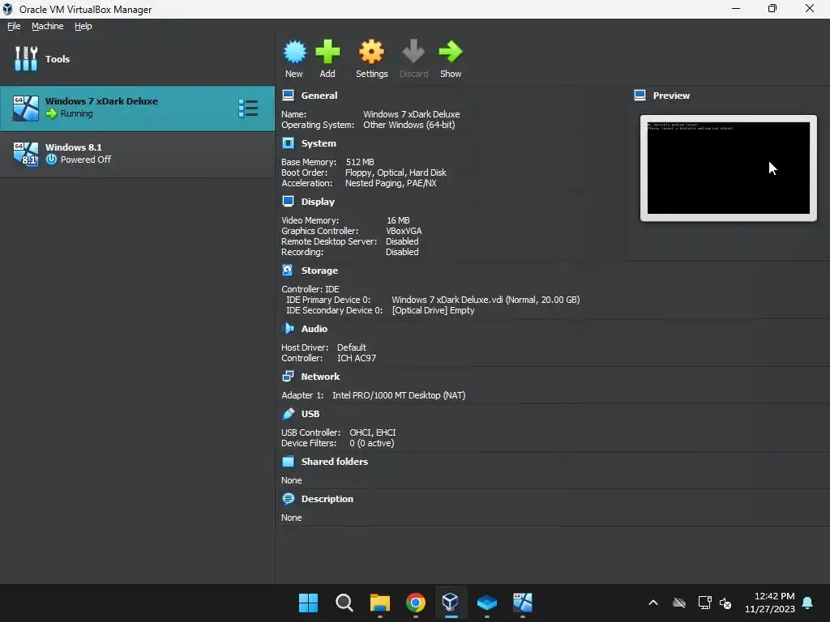Open Google Chrome from the taskbar
The width and height of the screenshot is (830, 622).
(416, 603)
